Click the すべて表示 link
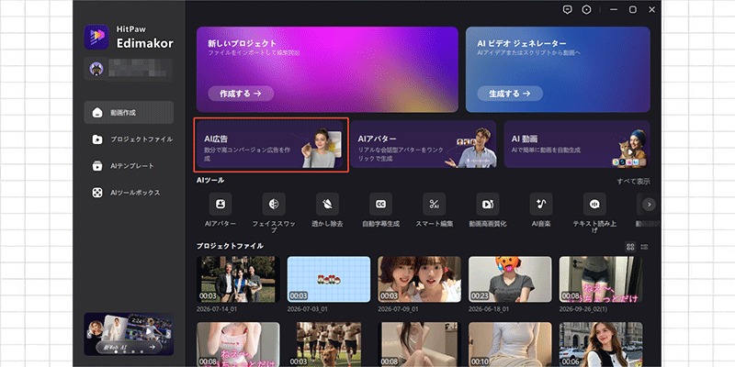735x367 pixels. (633, 182)
